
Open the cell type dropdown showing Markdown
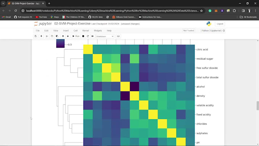coord(105,36)
